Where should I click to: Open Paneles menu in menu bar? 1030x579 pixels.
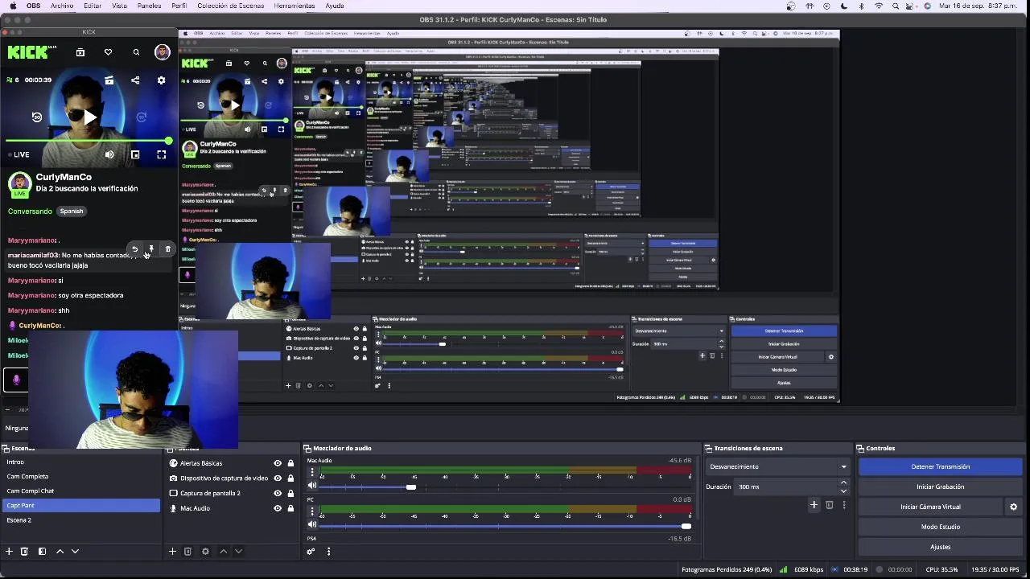click(x=149, y=6)
